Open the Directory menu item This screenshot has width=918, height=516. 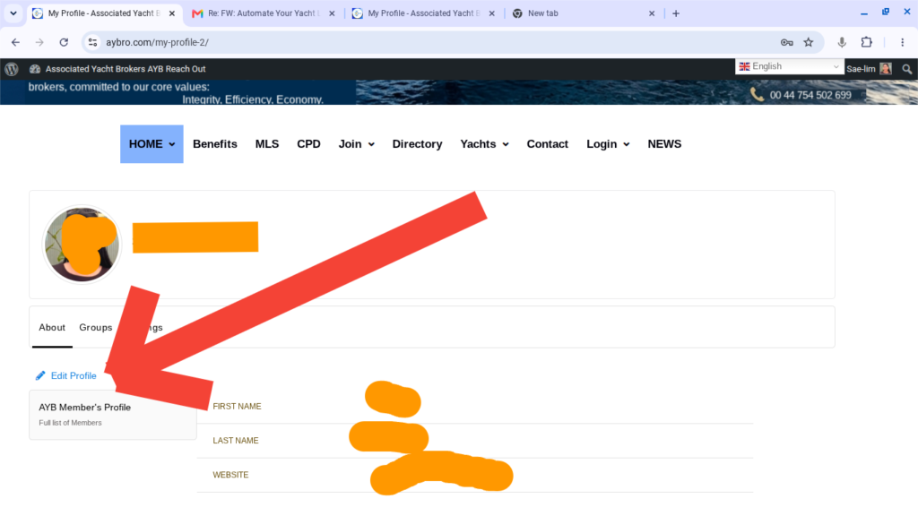[417, 144]
